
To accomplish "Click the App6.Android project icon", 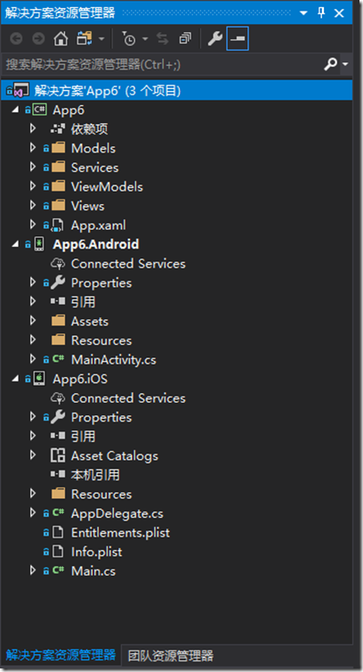I will point(39,244).
